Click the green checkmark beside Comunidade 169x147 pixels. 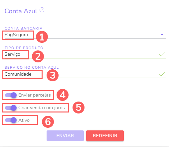pyautogui.click(x=162, y=74)
